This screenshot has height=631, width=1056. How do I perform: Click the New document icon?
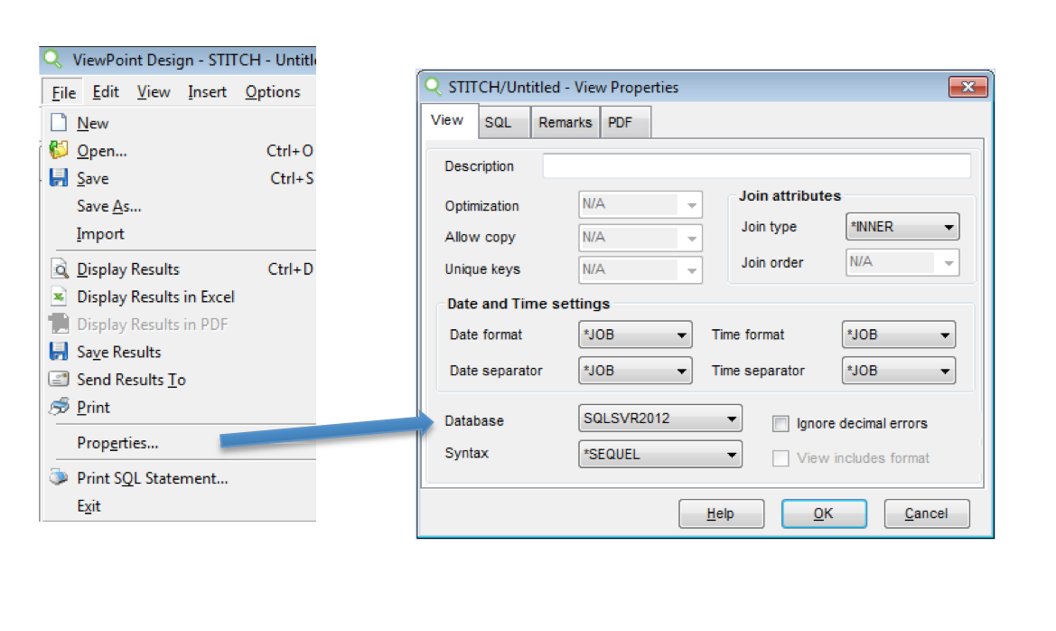(59, 123)
